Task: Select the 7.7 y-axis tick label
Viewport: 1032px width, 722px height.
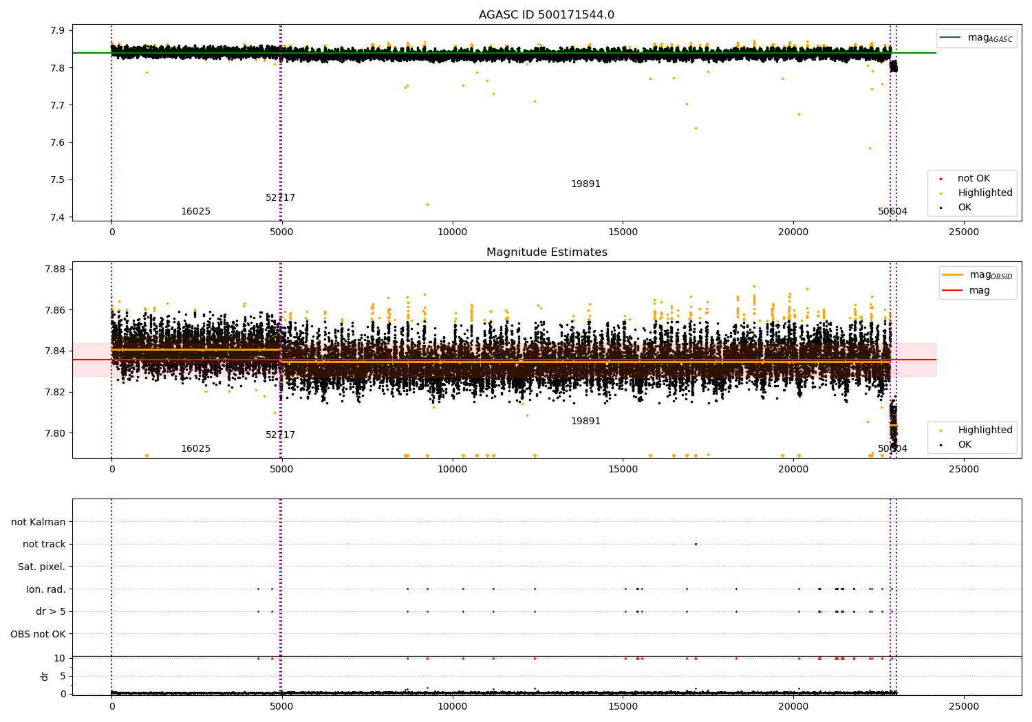Action: pos(58,105)
